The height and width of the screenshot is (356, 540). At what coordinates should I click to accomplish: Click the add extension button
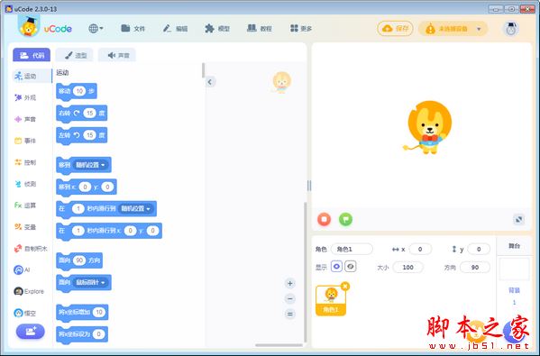coord(31,332)
